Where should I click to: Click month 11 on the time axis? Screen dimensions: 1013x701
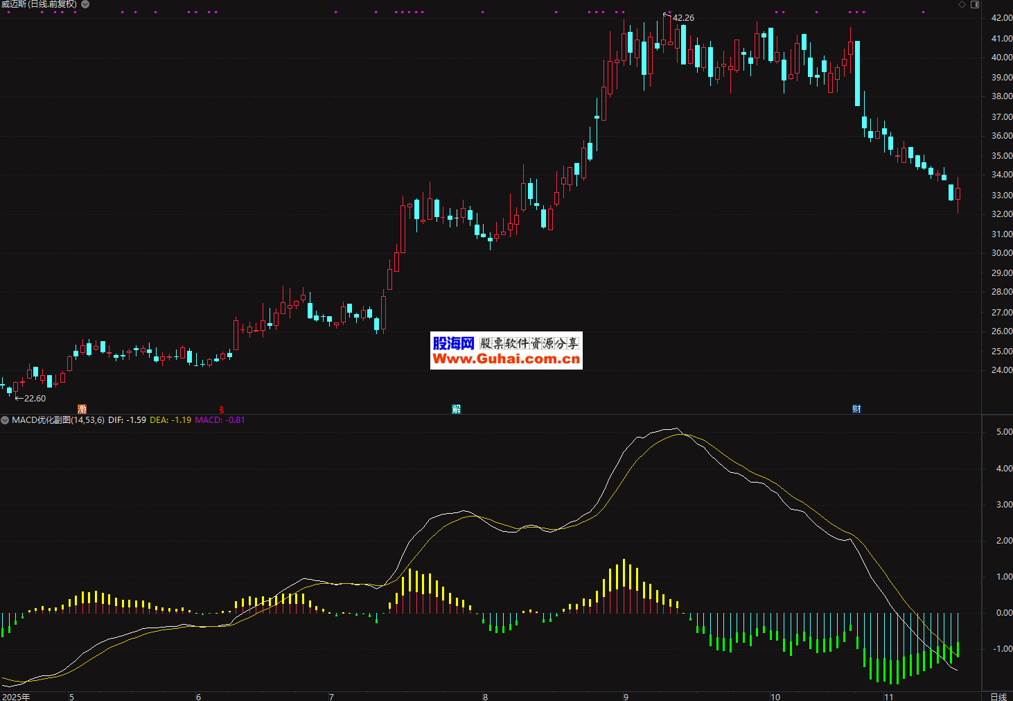[x=888, y=697]
